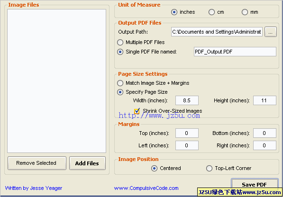283x197 pixels.
Task: Click the Written by Jesse Yeager link
Action: (x=34, y=188)
